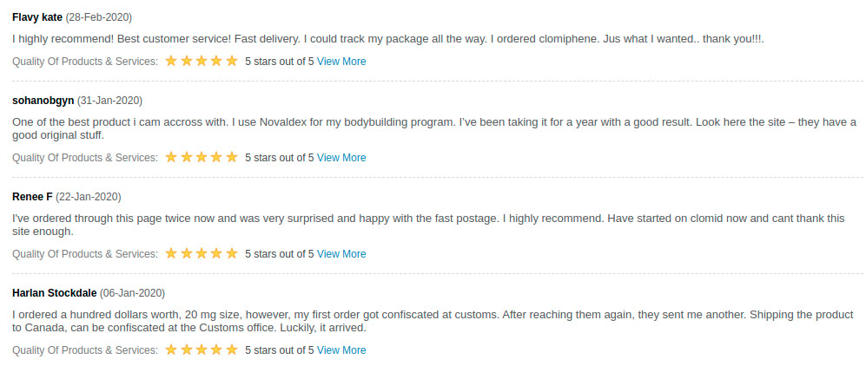Click the reviewer name sohanobgyn

pyautogui.click(x=43, y=101)
